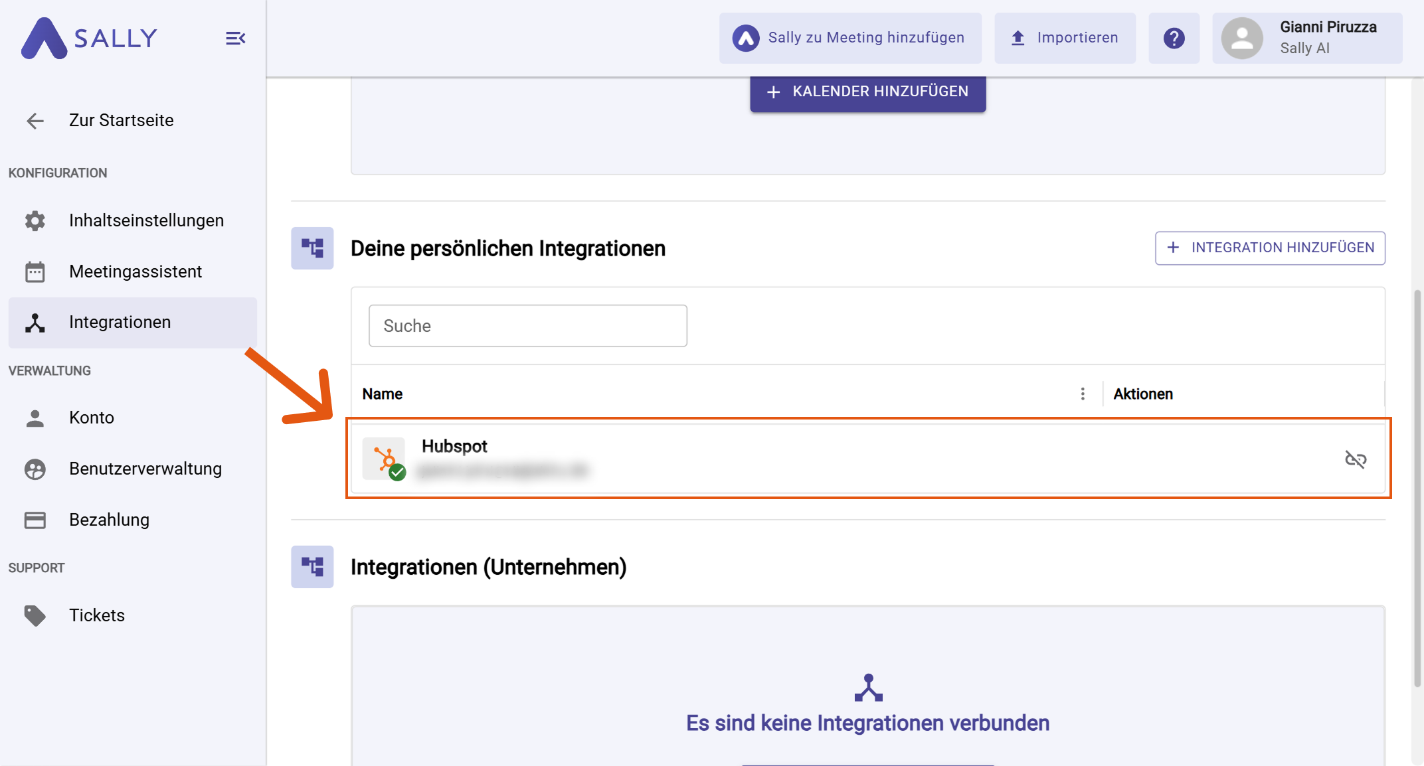Screen dimensions: 1424x766
Task: Click Integrationen (Unternehmen) section icon
Action: [312, 567]
